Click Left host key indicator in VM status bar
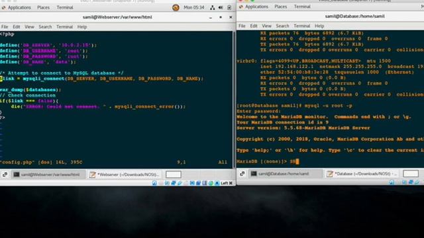 (224, 183)
